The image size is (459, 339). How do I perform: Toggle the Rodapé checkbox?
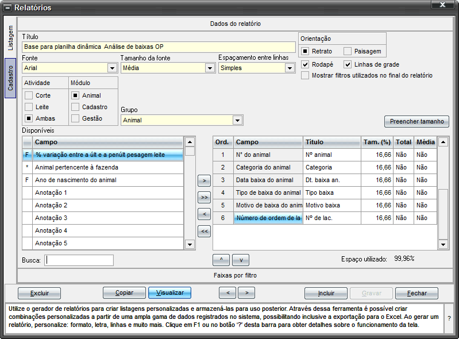coord(305,64)
